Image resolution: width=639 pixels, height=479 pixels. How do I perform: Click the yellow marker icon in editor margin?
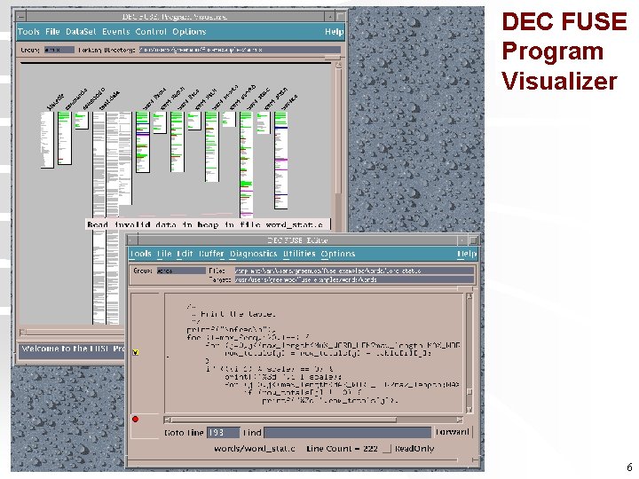click(x=136, y=352)
